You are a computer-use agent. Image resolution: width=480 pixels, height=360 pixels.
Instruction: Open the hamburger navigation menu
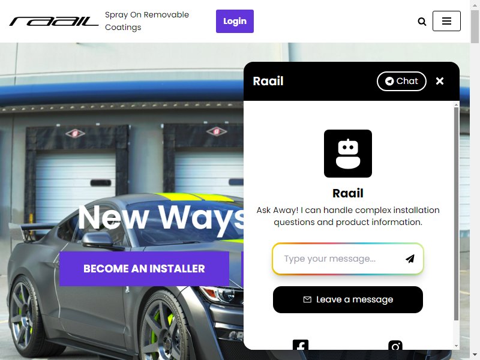pyautogui.click(x=446, y=21)
